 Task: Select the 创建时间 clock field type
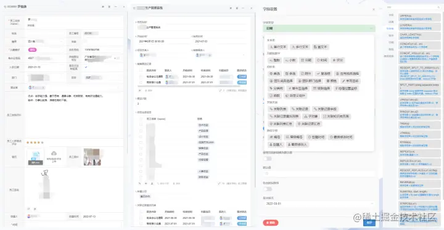tap(316, 137)
